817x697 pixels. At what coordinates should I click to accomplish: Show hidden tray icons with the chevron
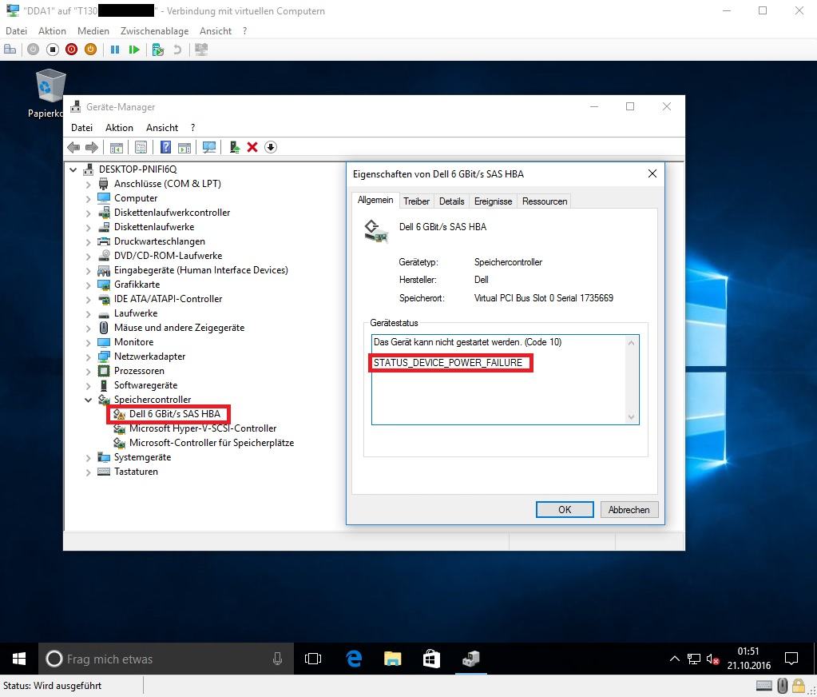674,659
